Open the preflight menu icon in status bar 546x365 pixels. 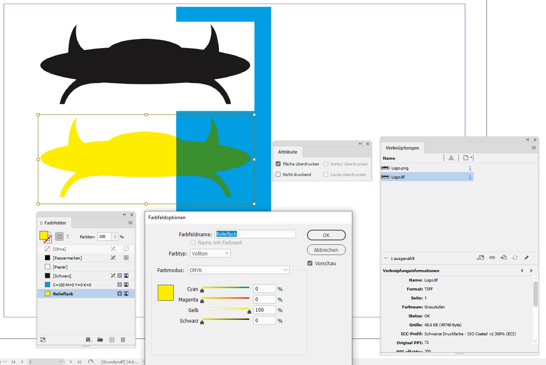coord(91,362)
